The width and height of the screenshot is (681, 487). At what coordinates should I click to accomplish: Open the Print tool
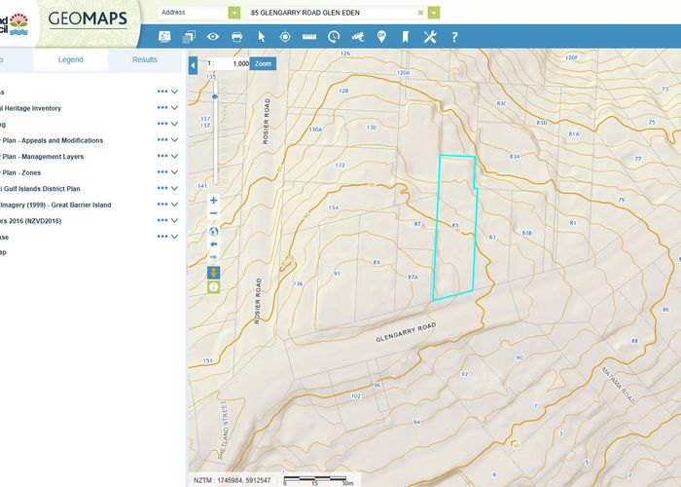click(x=236, y=37)
